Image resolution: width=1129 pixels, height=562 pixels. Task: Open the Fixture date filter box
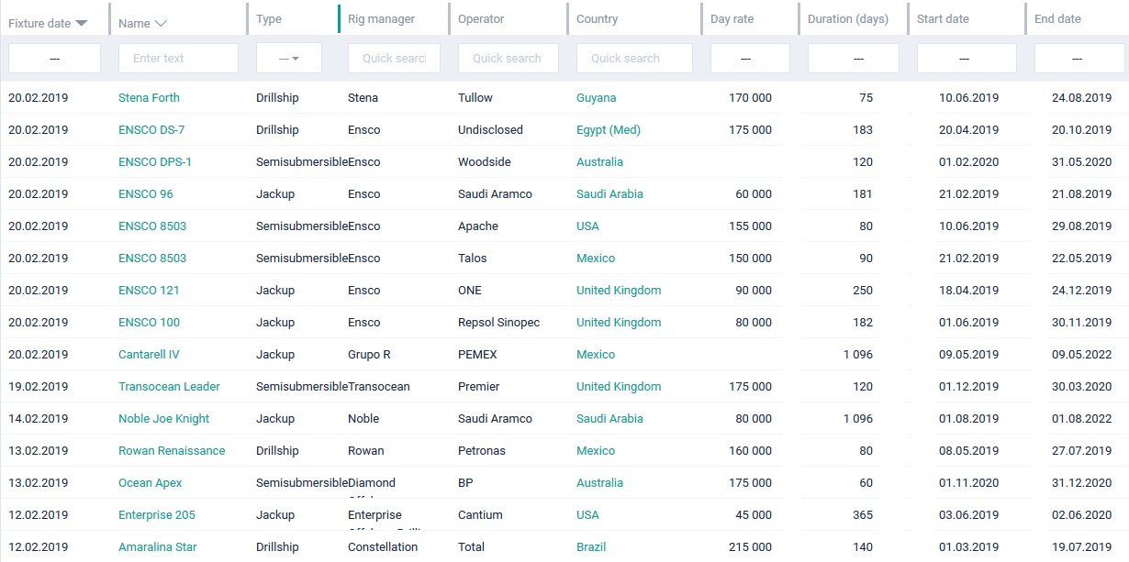pyautogui.click(x=54, y=58)
